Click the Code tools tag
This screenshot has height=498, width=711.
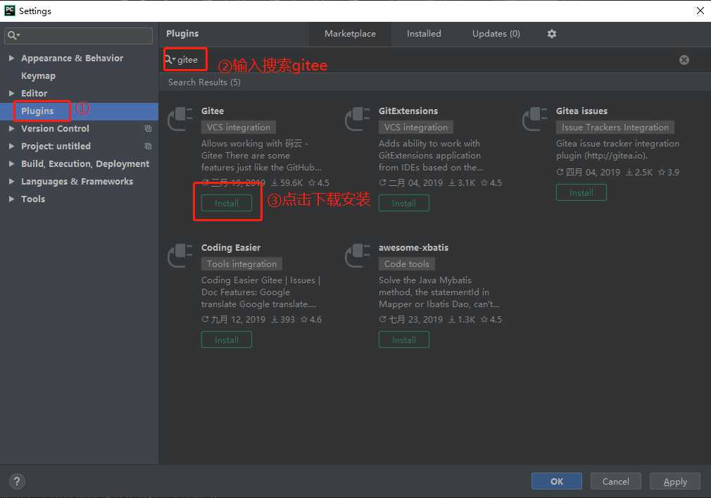pos(407,264)
